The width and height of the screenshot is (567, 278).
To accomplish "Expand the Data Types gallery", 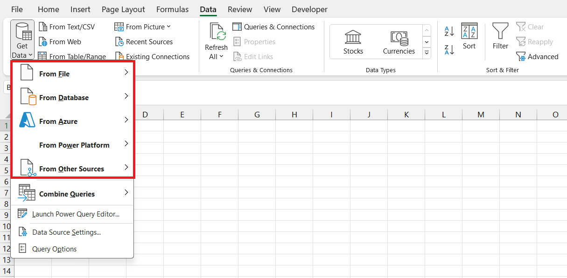I will tap(427, 54).
